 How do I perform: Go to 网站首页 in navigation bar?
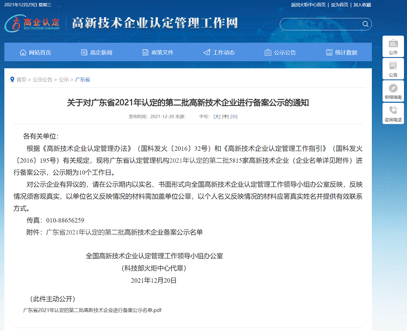pyautogui.click(x=35, y=52)
